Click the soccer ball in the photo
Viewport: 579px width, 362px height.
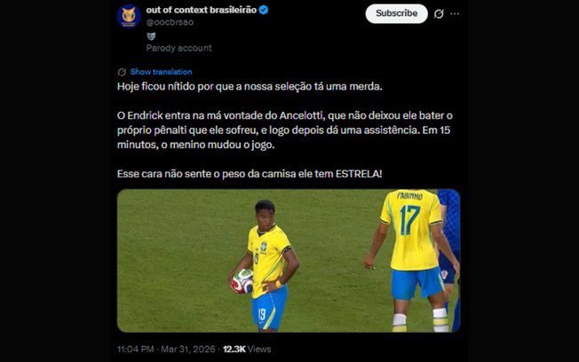coord(242,281)
